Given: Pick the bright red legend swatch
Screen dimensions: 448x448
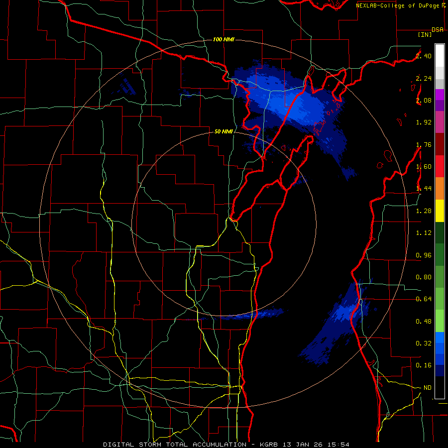Looking at the screenshot, I should point(440,166).
